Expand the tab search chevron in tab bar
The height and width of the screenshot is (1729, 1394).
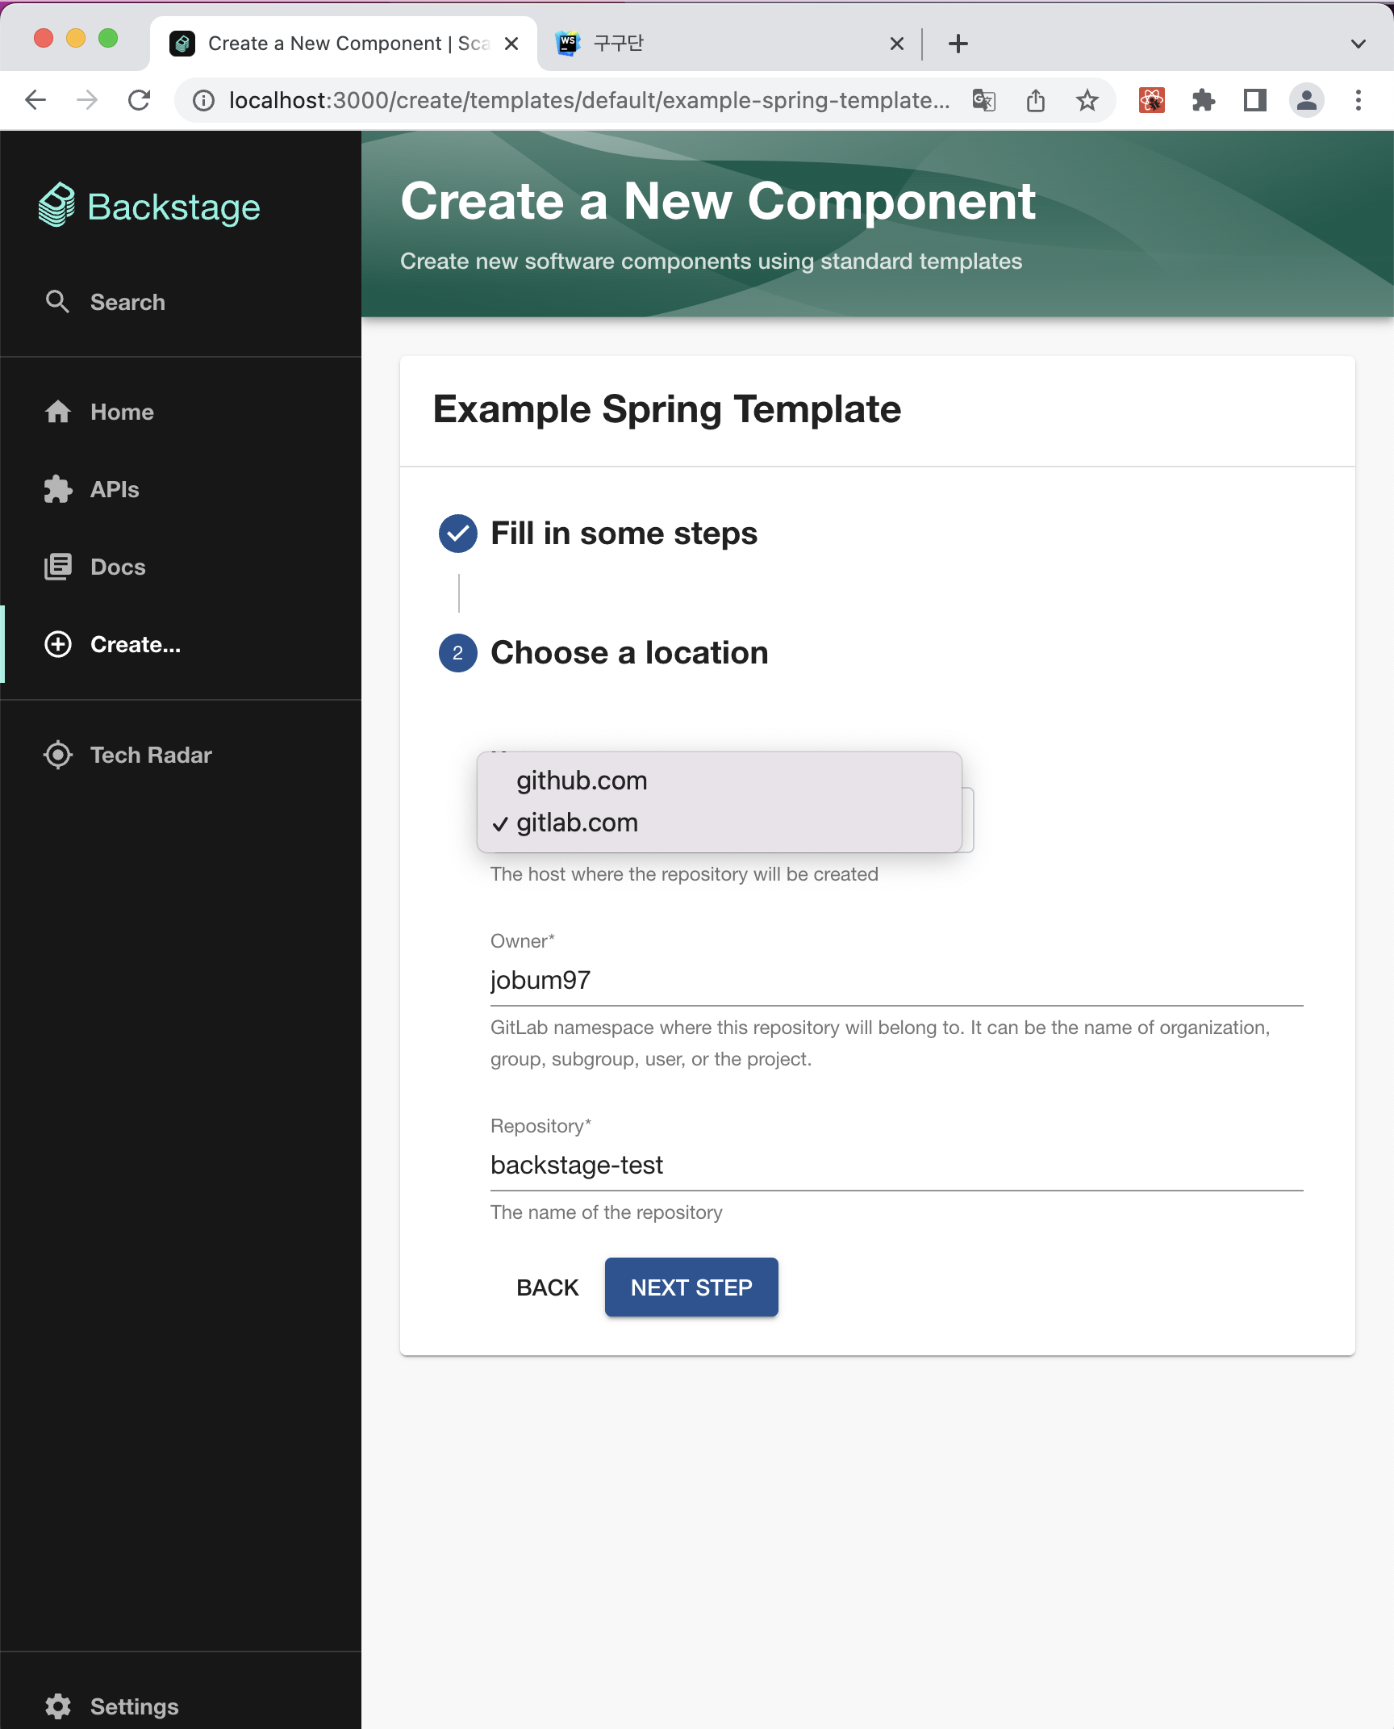pos(1359,44)
